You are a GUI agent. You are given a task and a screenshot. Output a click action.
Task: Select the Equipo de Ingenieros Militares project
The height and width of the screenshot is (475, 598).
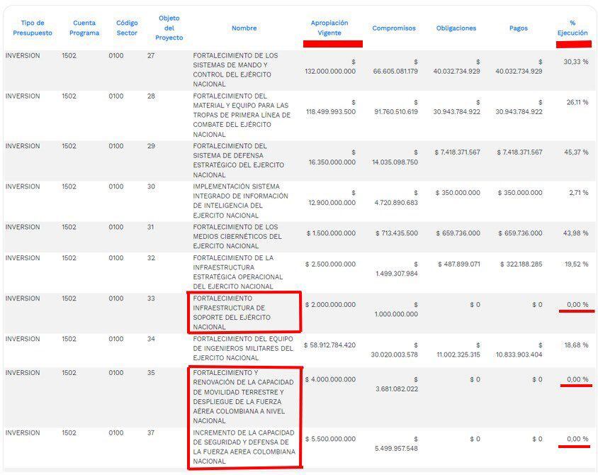[242, 348]
